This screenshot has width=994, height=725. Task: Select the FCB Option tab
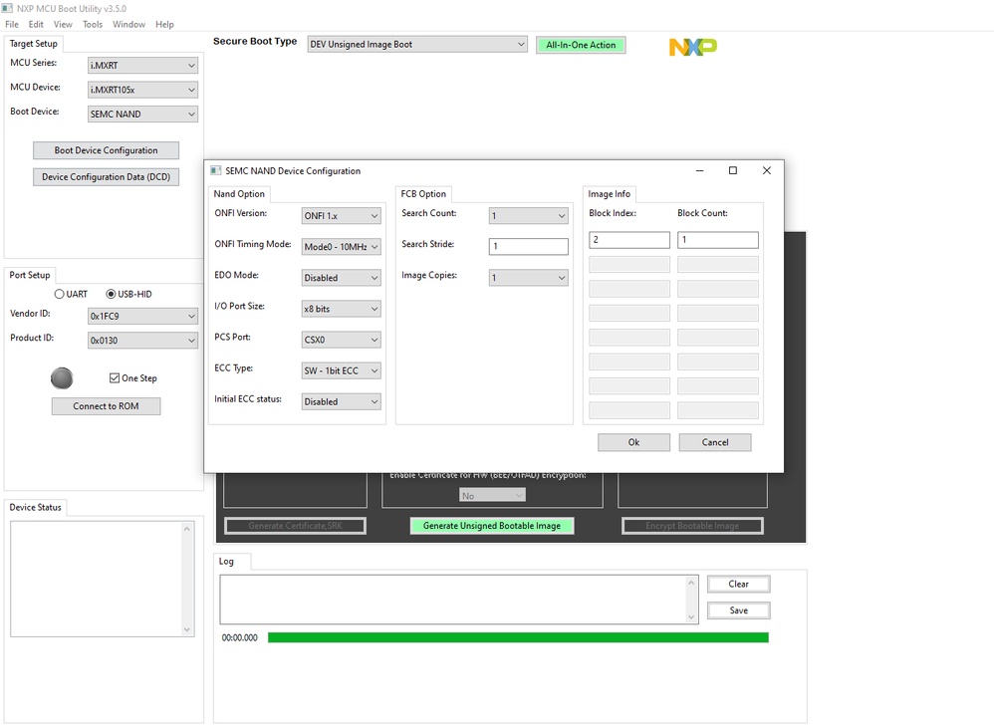[x=423, y=194]
